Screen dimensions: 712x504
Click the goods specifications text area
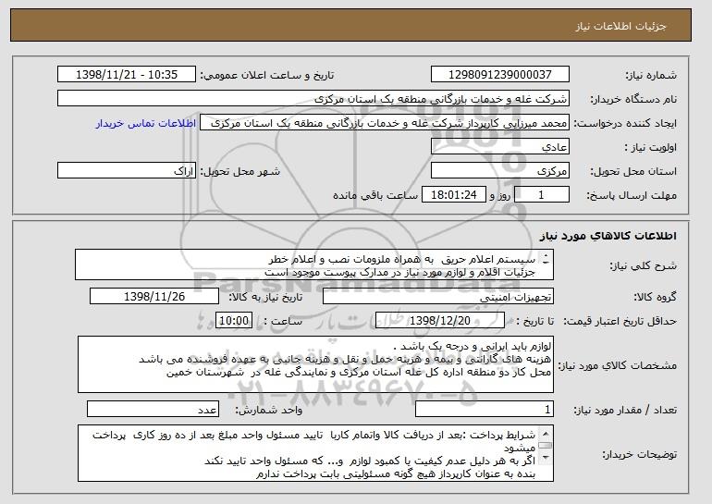(315, 364)
